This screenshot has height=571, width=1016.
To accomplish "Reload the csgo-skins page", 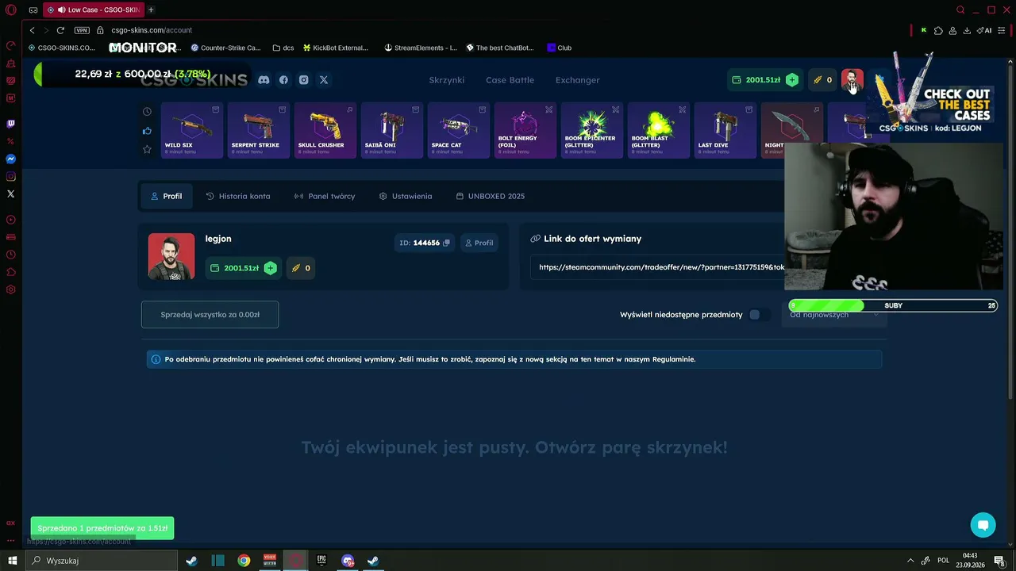I will [60, 30].
